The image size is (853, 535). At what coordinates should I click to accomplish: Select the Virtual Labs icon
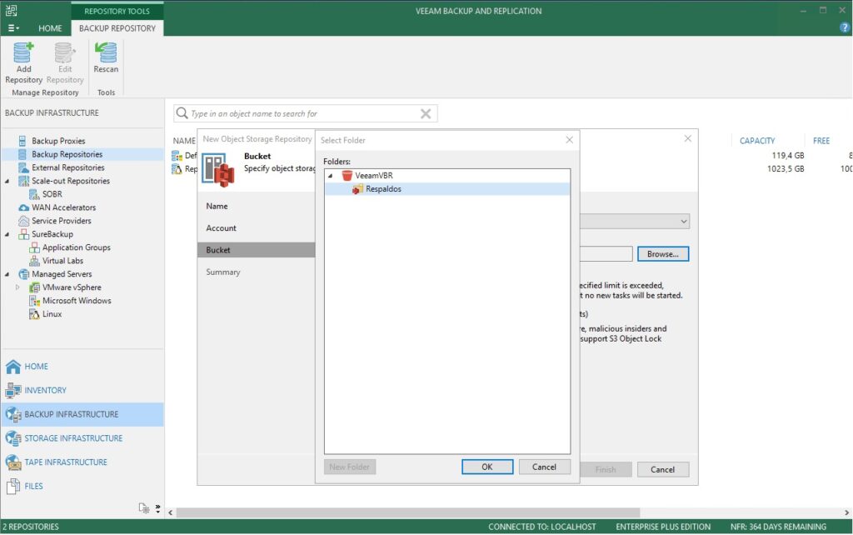pos(34,261)
